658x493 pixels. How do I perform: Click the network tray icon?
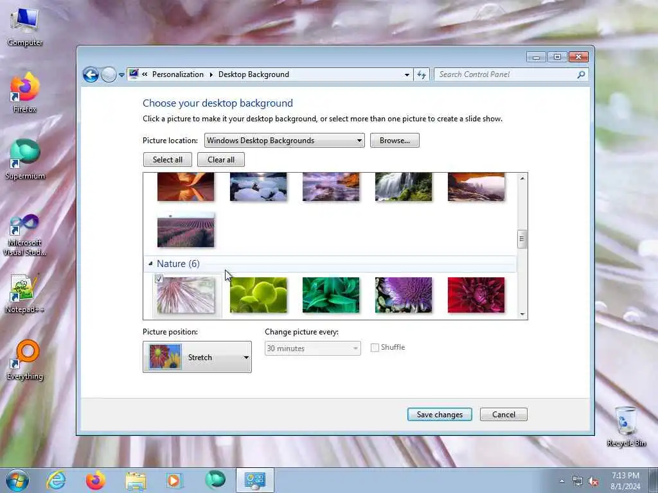578,481
